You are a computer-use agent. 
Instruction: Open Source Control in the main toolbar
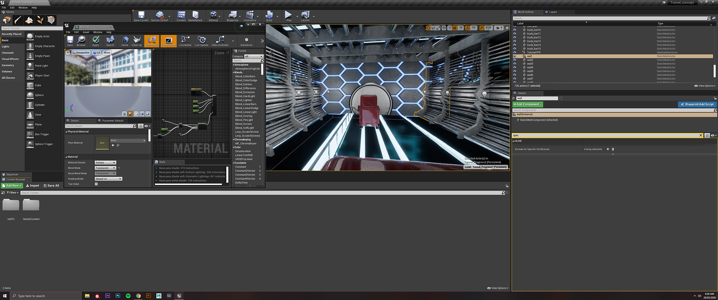(159, 16)
